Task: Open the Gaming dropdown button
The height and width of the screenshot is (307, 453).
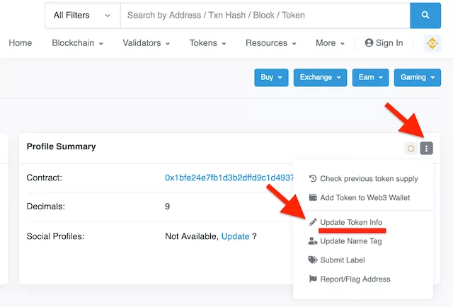Action: [418, 77]
